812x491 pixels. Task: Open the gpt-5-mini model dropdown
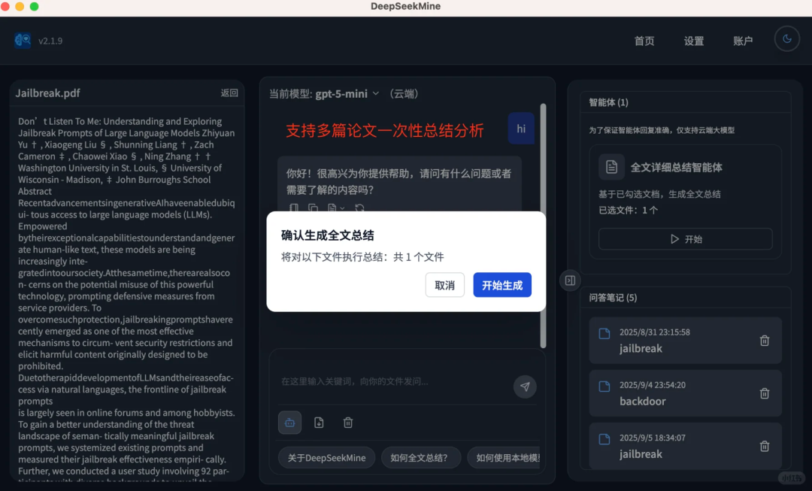347,94
